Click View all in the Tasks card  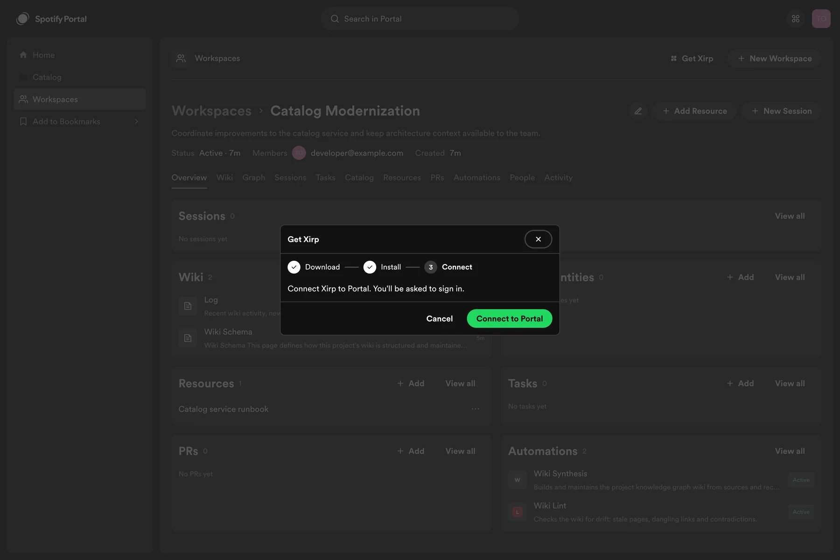790,384
